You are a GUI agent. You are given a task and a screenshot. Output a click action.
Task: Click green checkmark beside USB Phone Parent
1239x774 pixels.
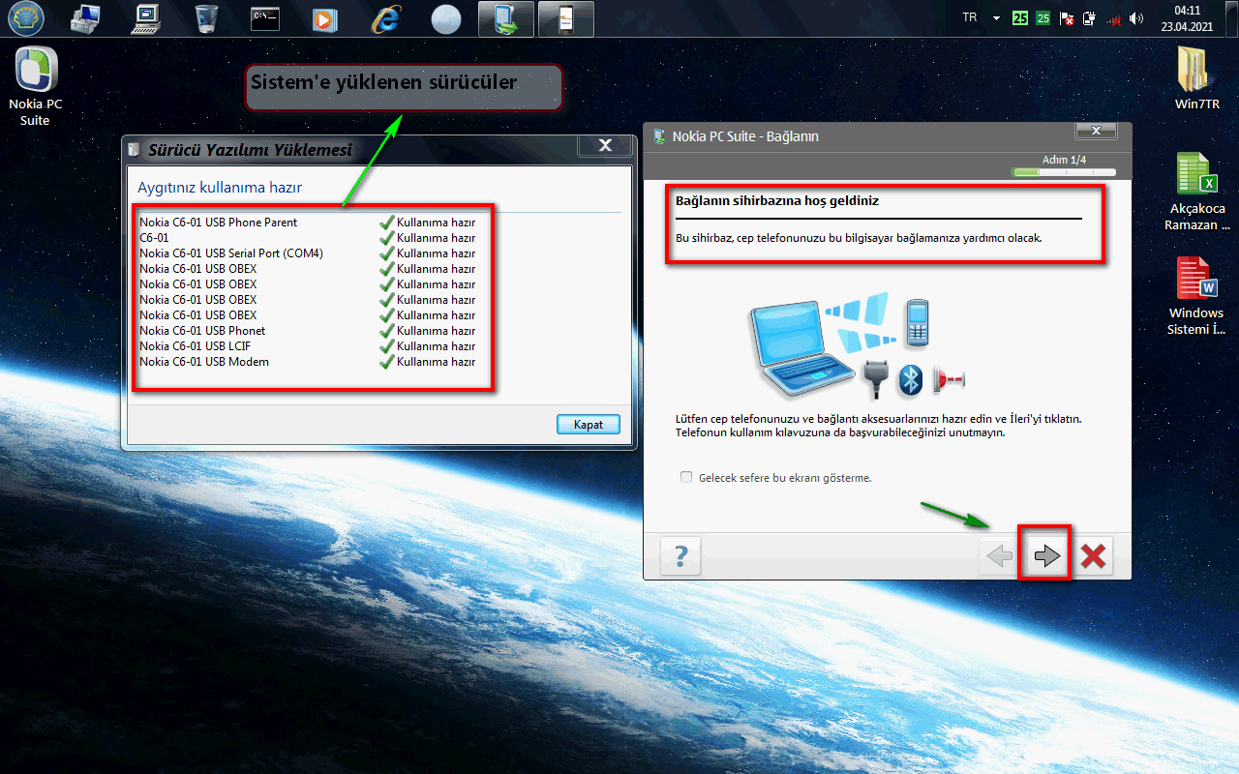(386, 223)
